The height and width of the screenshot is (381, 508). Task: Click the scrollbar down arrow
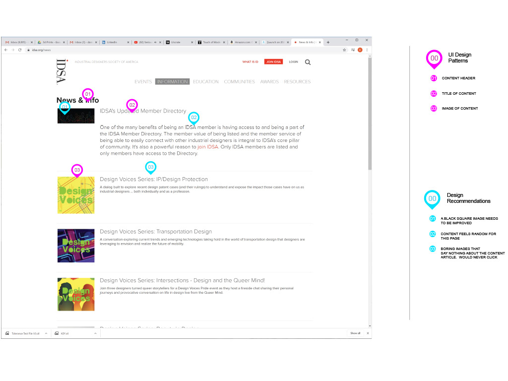click(x=370, y=326)
